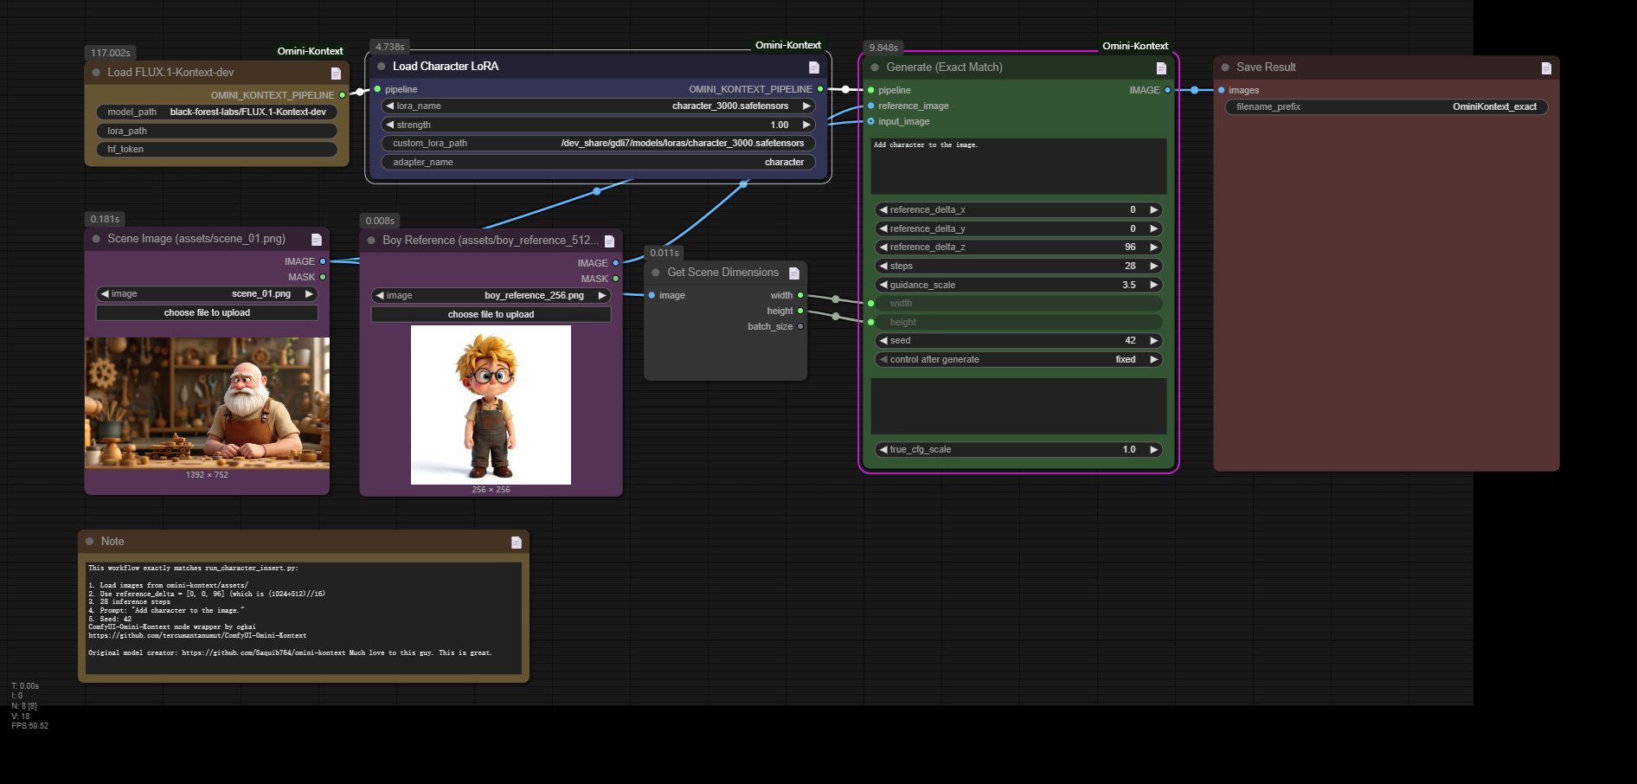Click the document icon on Save Result node
The height and width of the screenshot is (784, 1637).
pos(1544,67)
